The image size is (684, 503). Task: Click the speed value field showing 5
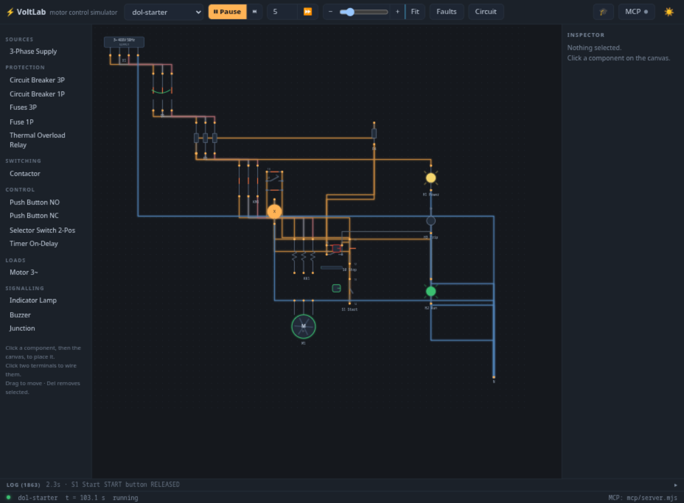coord(282,11)
